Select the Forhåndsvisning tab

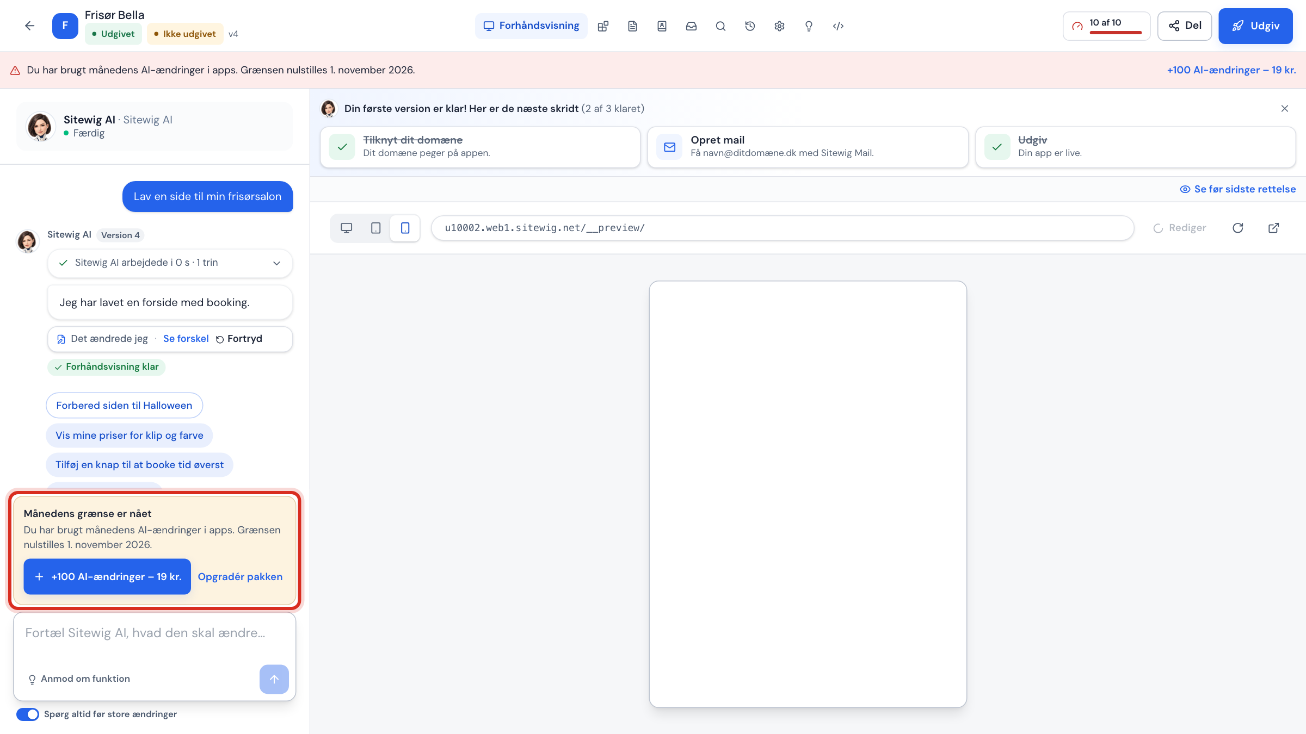click(531, 26)
